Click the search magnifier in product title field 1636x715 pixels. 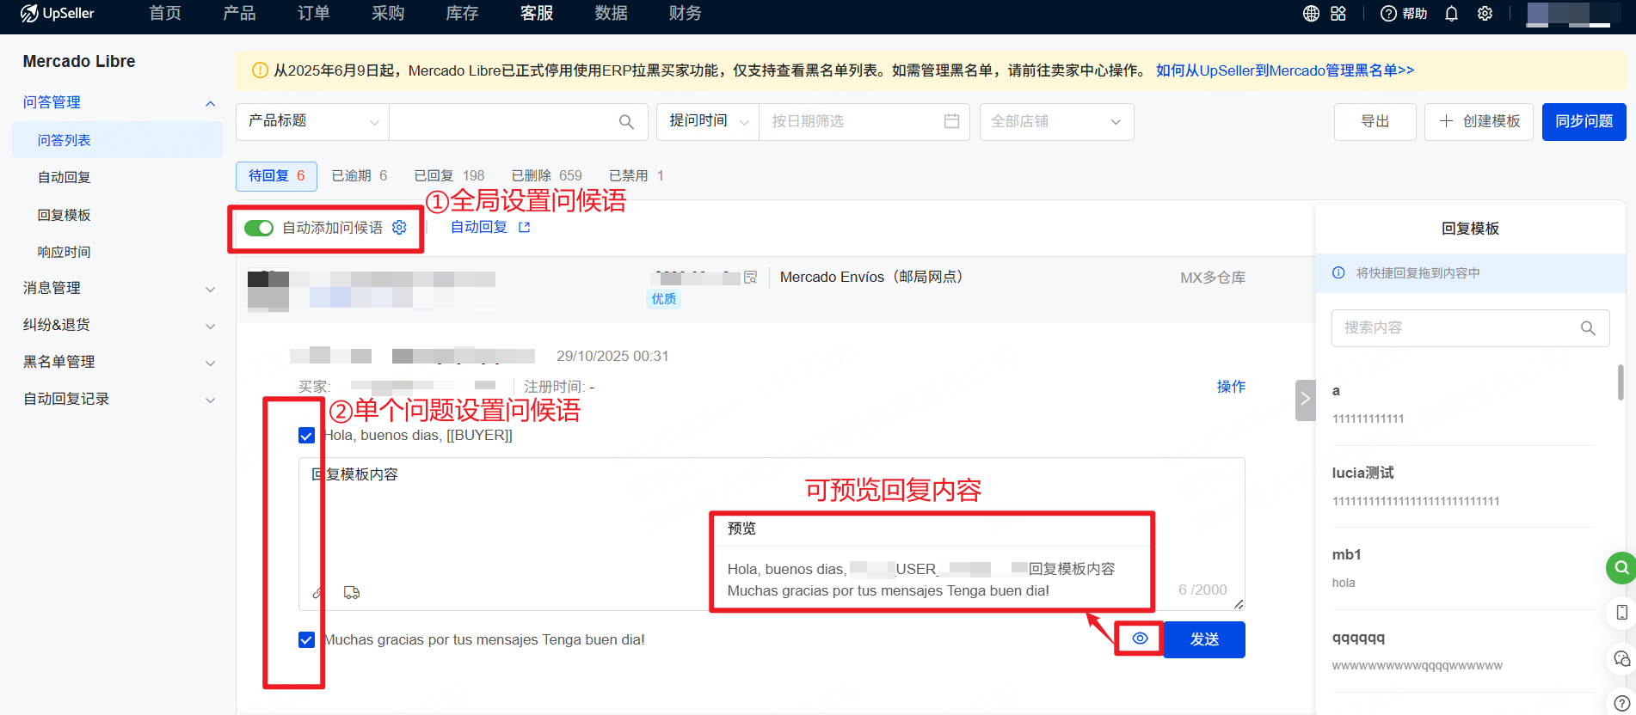pyautogui.click(x=626, y=122)
